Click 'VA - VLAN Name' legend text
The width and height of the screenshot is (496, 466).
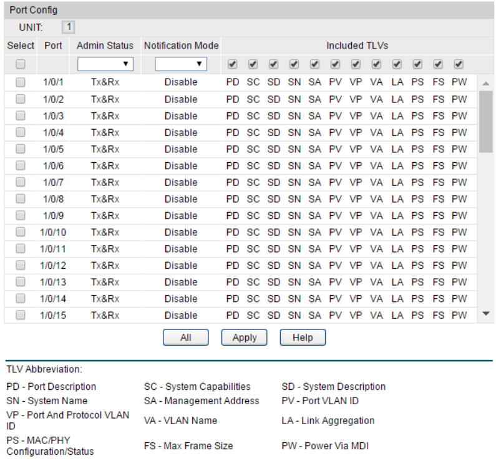click(181, 420)
